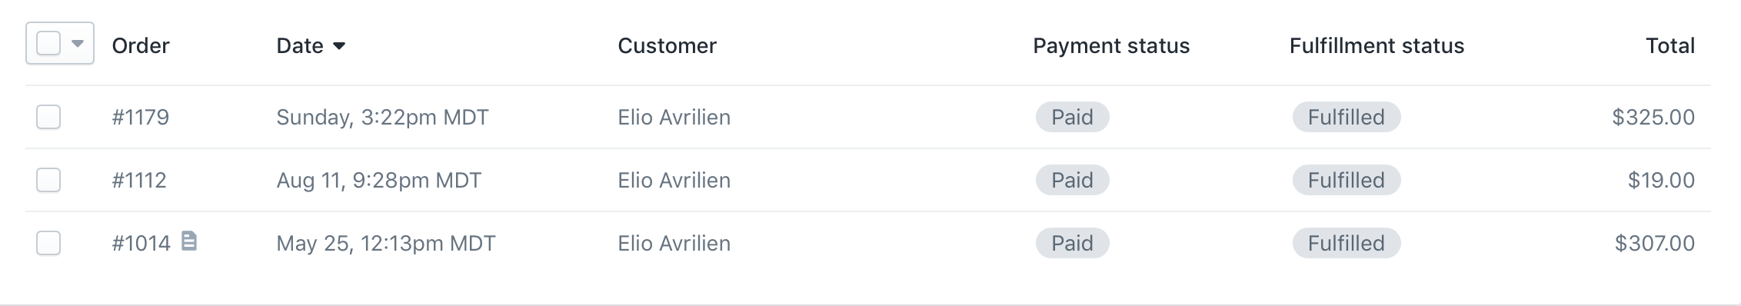
Task: Click the Order column header
Action: [141, 46]
